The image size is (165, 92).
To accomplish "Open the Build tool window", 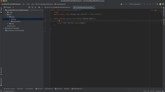I will tap(67, 89).
